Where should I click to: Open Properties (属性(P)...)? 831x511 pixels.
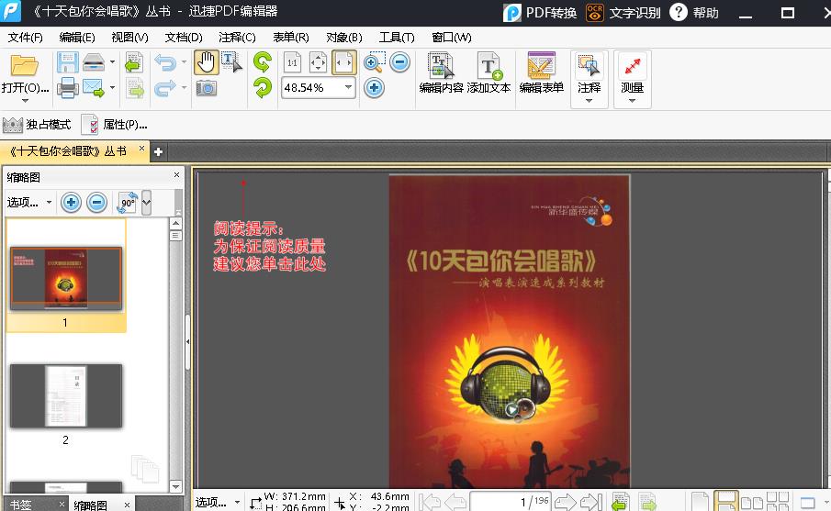tap(115, 125)
